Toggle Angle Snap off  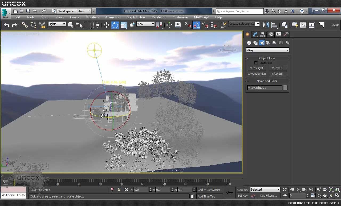pyautogui.click(x=196, y=25)
